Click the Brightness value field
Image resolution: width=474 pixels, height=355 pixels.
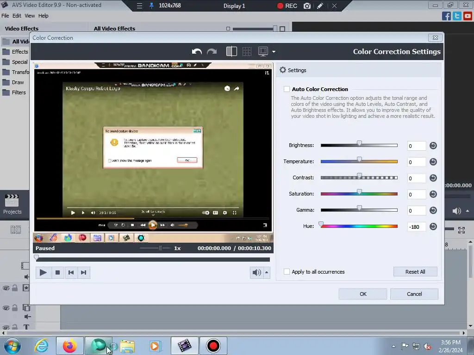click(417, 146)
